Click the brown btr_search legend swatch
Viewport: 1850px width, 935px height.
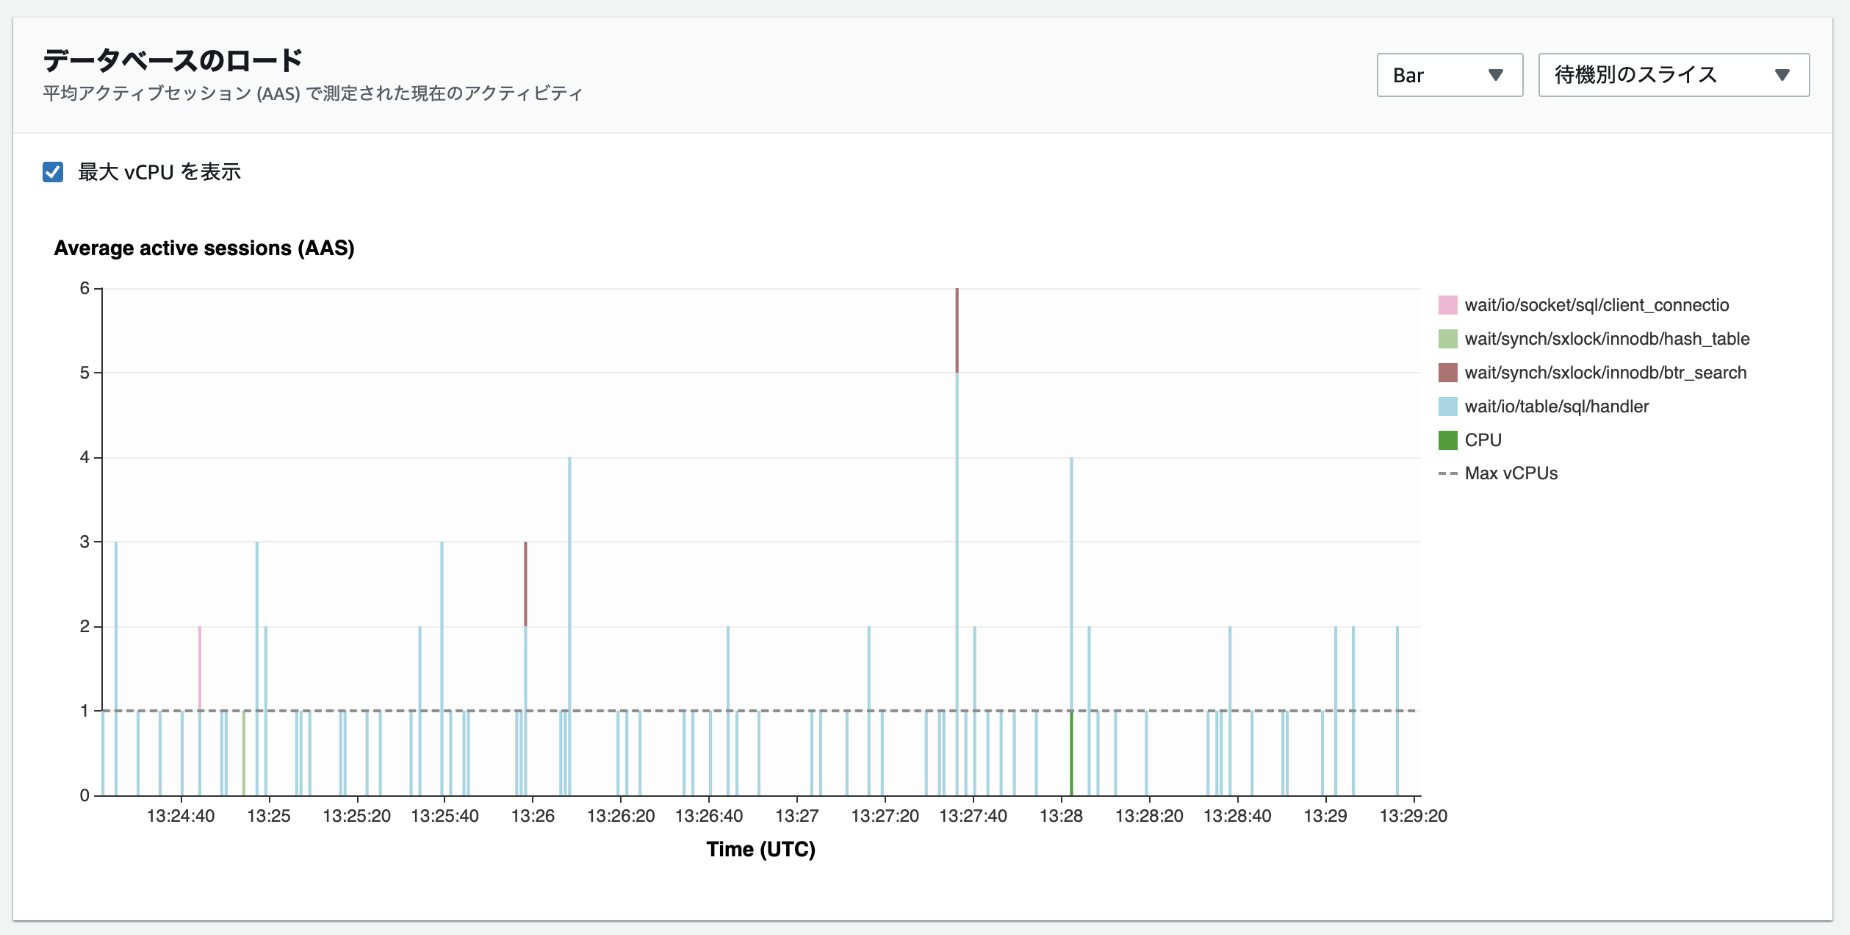[x=1447, y=373]
